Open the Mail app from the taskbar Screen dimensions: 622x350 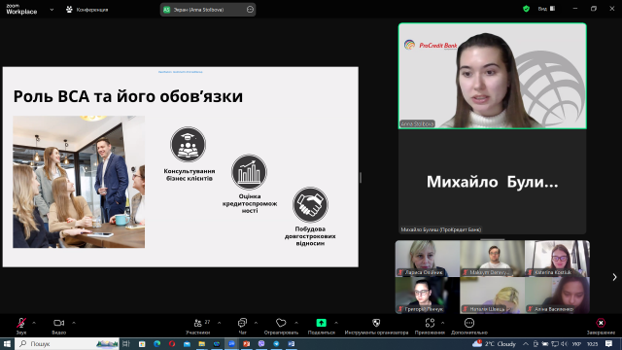click(187, 343)
